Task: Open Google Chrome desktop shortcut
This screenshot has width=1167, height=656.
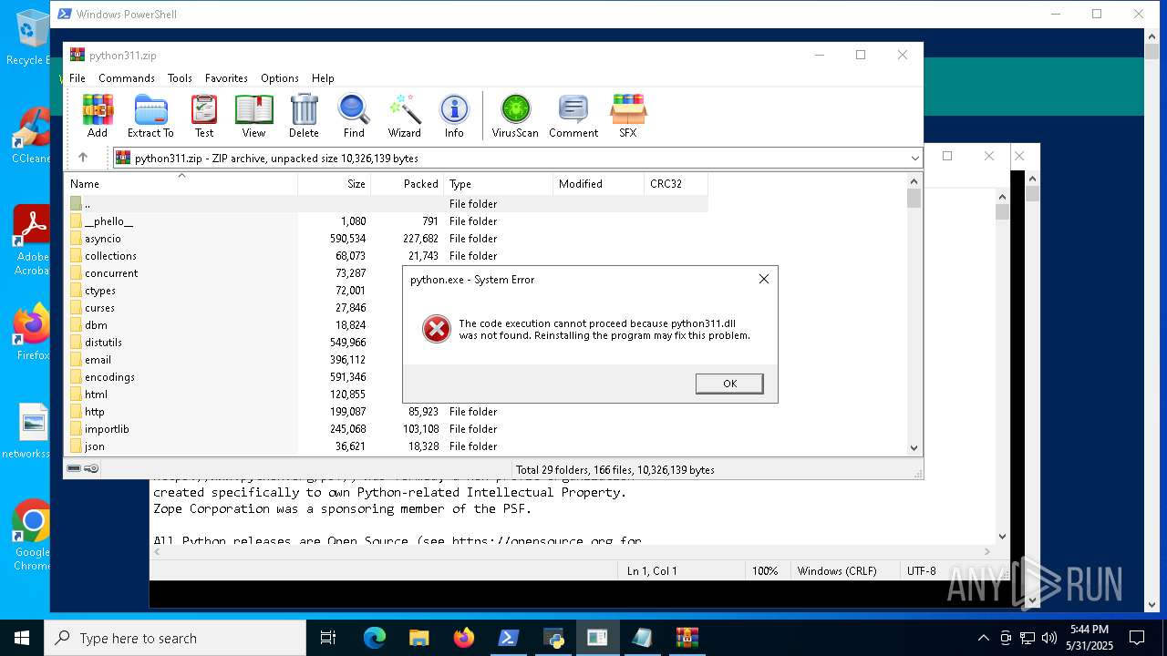Action: (32, 535)
